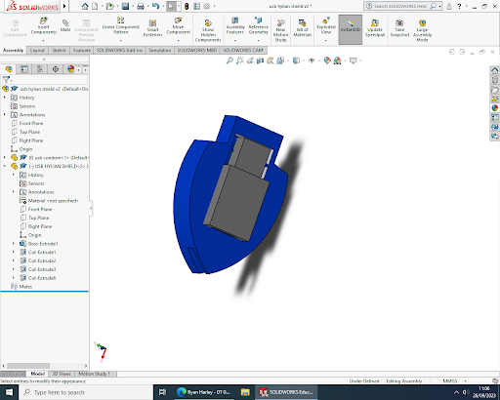Switch to the Evaluate tab

coord(82,50)
